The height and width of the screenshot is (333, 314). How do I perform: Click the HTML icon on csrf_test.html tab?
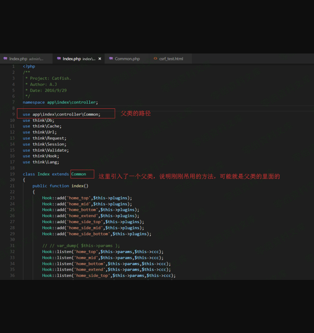[155, 59]
